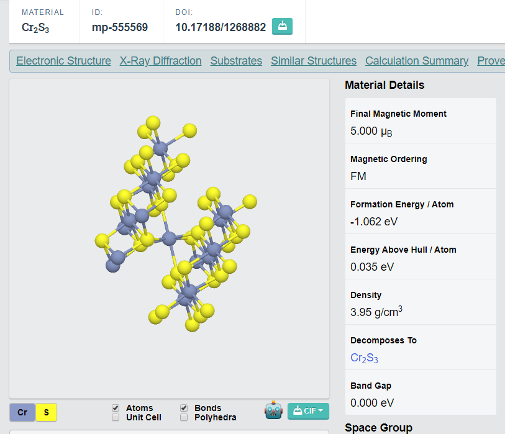Open the Calculation Summary link
The image size is (505, 434).
[x=417, y=61]
